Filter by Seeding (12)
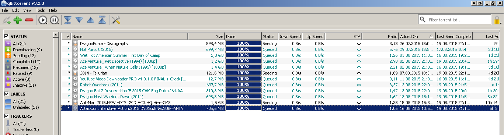Viewport: 504px width, 135px height. coord(20,56)
